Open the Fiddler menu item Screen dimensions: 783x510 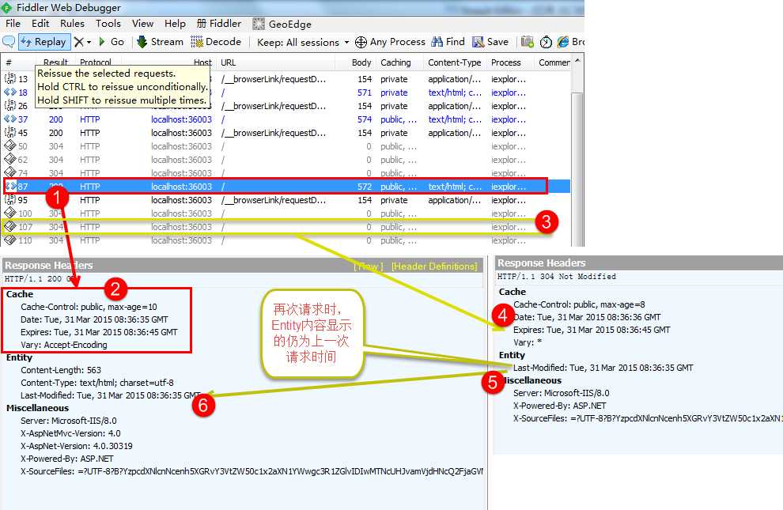219,24
